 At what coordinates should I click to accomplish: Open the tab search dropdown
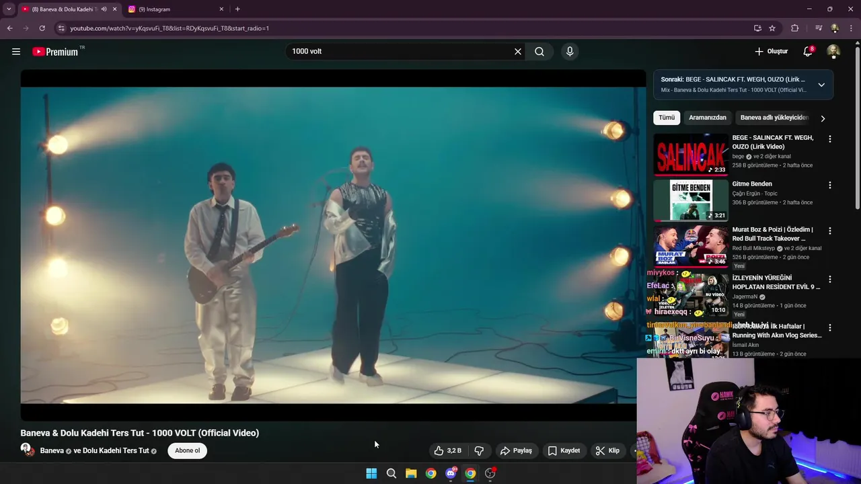9,9
